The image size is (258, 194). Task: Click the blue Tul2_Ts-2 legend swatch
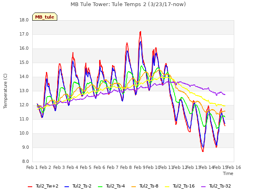(x=67, y=187)
